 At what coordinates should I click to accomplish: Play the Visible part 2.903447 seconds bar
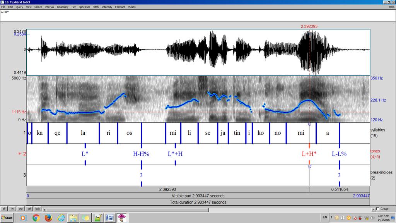click(198, 196)
